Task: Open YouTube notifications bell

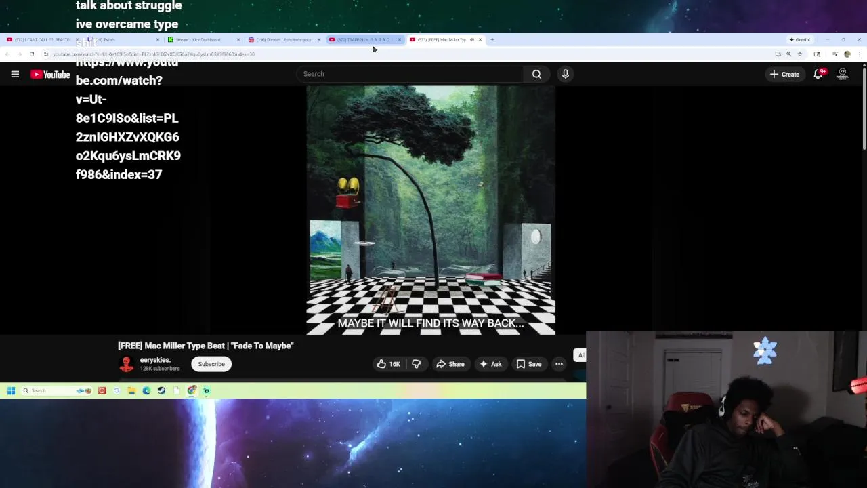Action: [818, 74]
